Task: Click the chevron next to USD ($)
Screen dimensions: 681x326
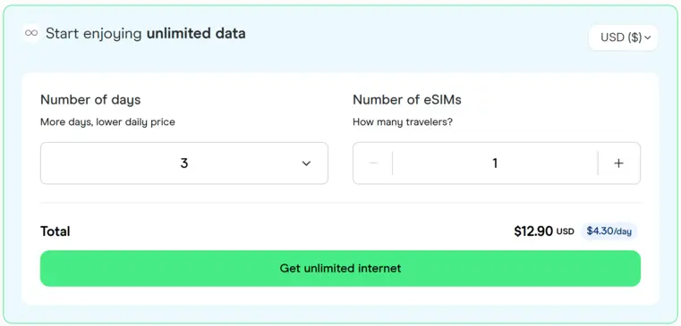Action: tap(648, 38)
